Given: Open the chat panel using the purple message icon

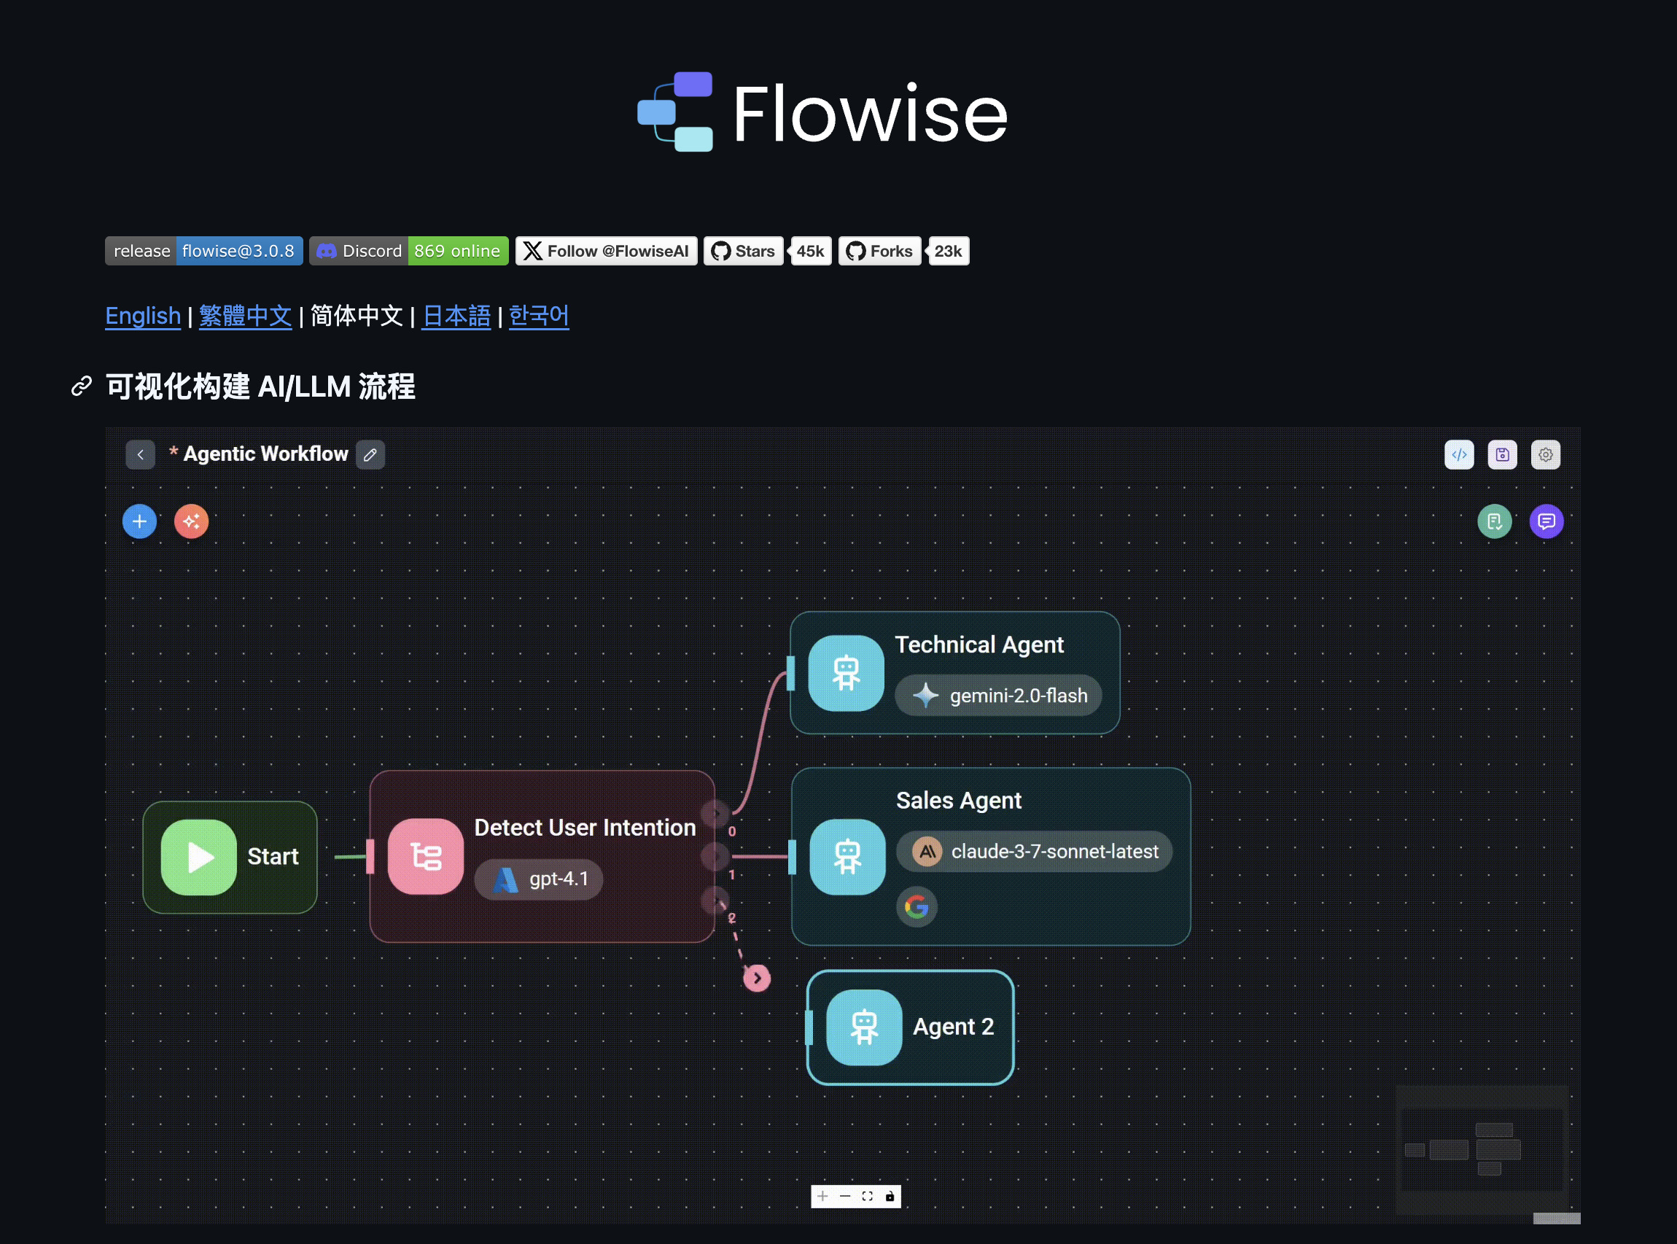Looking at the screenshot, I should pos(1547,521).
